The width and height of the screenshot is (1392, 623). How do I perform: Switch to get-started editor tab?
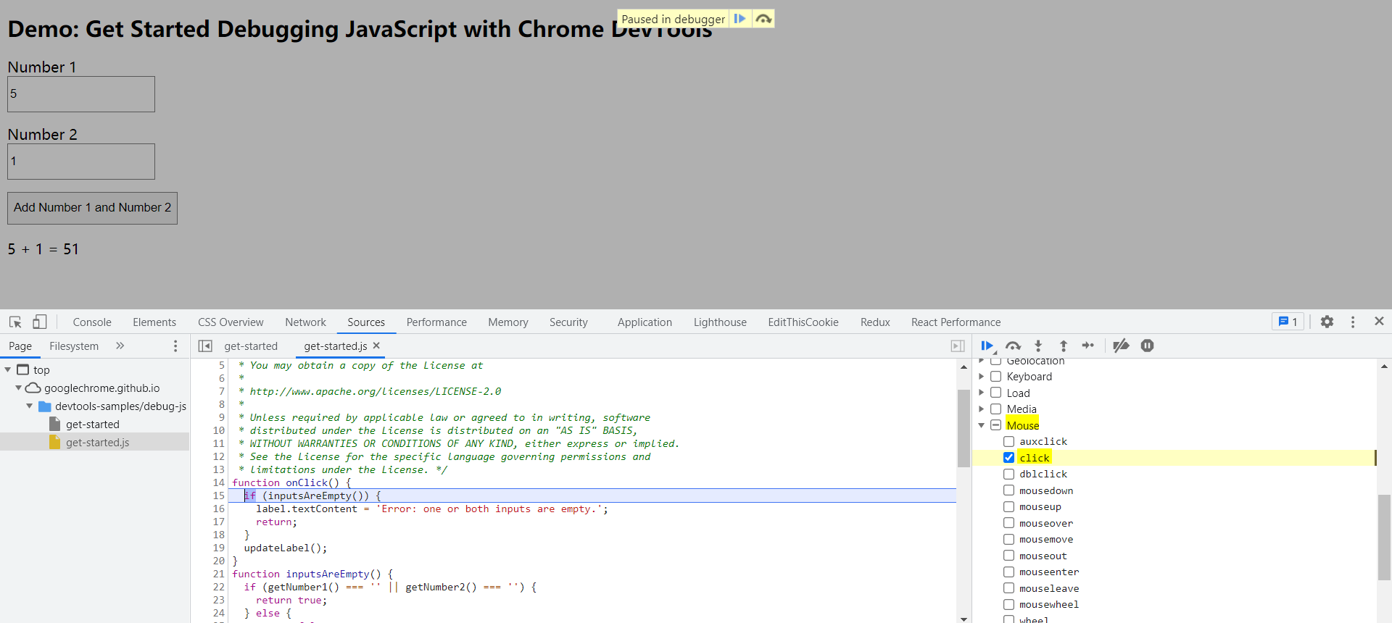[251, 346]
